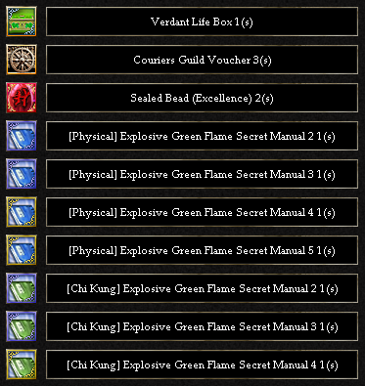This screenshot has height=386, width=365.
Task: Select [Physical] Explosive Green Flame Manual 2 row
Action: [202, 136]
